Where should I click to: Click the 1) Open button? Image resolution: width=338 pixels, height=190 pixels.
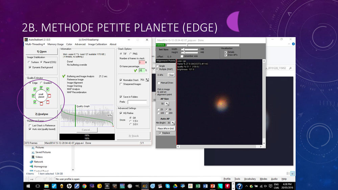[x=42, y=52]
